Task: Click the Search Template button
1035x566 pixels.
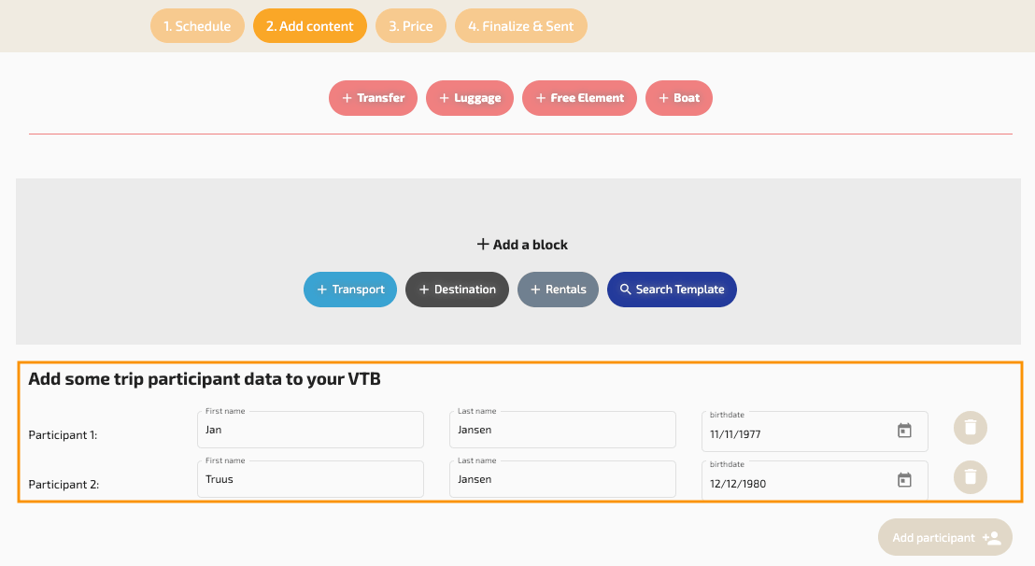Action: [672, 290]
